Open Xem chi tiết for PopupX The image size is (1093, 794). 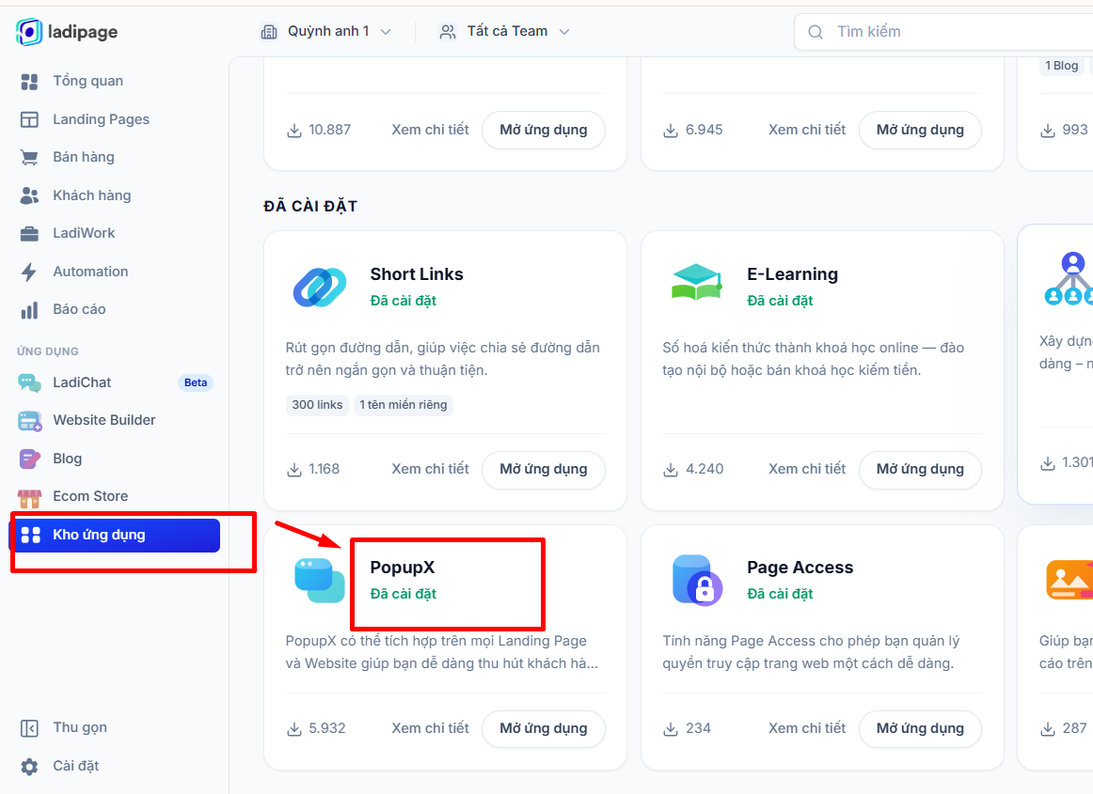point(430,728)
